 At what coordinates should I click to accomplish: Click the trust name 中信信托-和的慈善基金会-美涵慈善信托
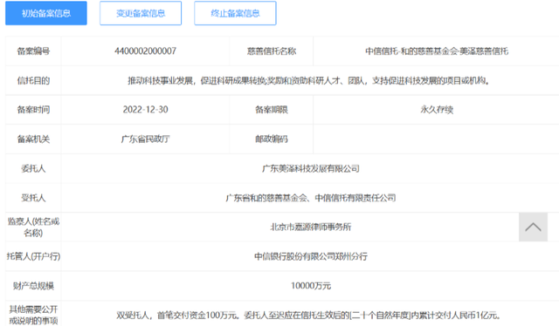437,51
